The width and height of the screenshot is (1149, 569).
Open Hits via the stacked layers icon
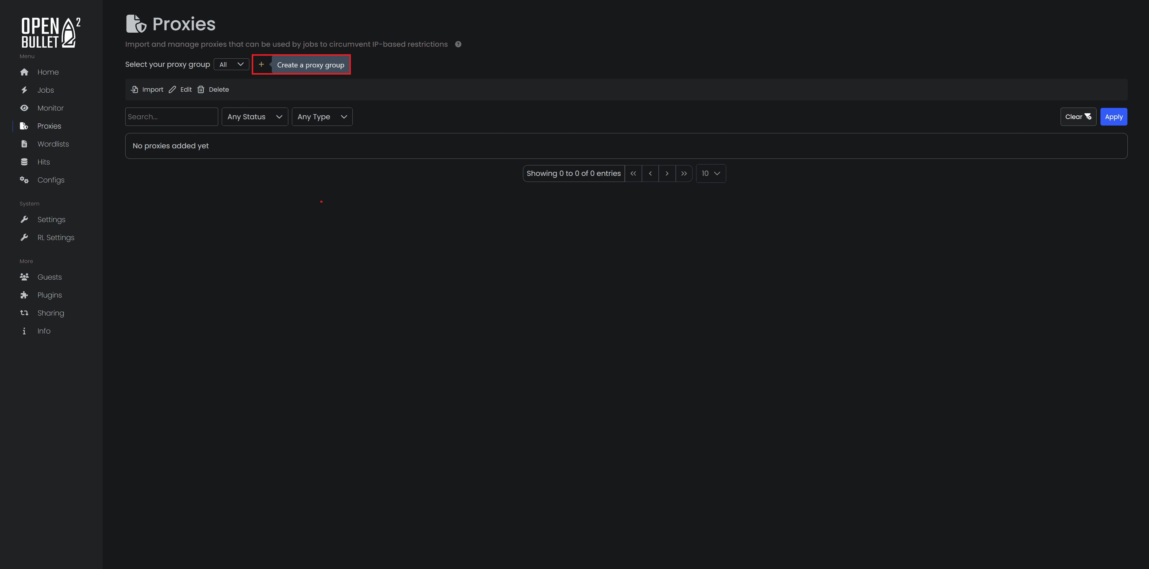[x=24, y=162]
